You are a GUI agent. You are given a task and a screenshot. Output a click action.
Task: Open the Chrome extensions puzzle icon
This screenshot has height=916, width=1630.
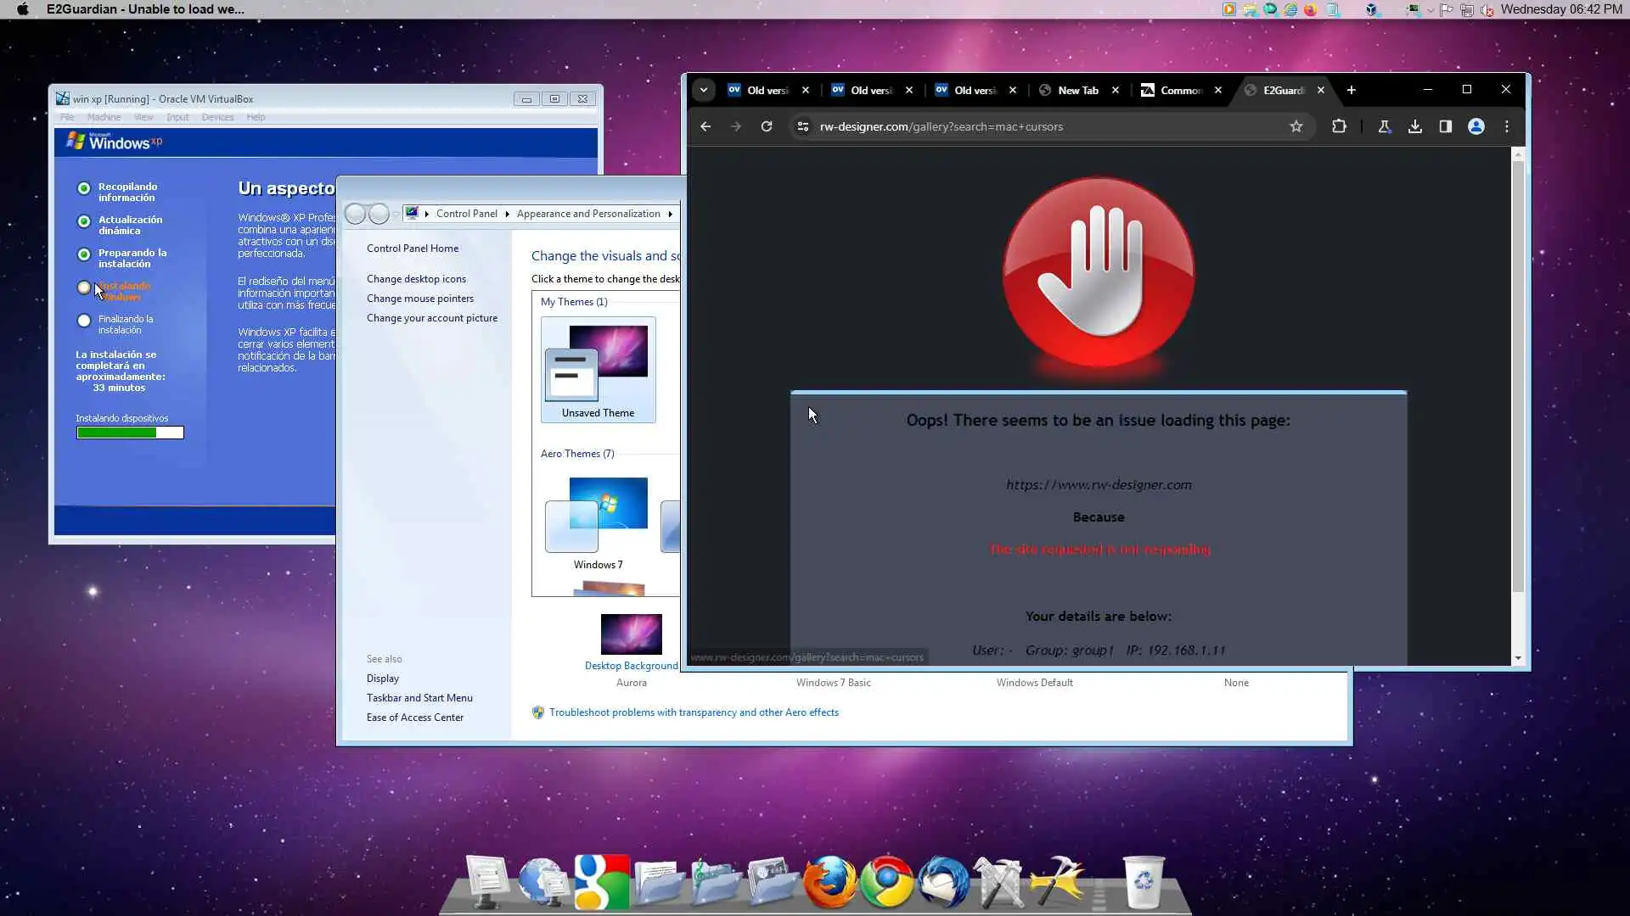(1339, 126)
